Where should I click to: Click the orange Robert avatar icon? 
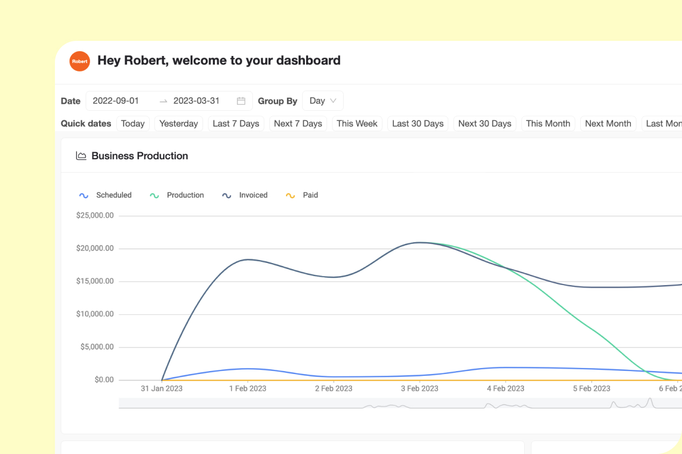80,61
